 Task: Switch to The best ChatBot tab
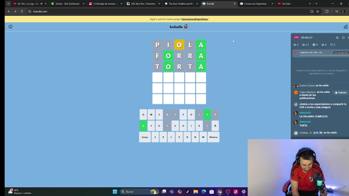tap(181, 4)
